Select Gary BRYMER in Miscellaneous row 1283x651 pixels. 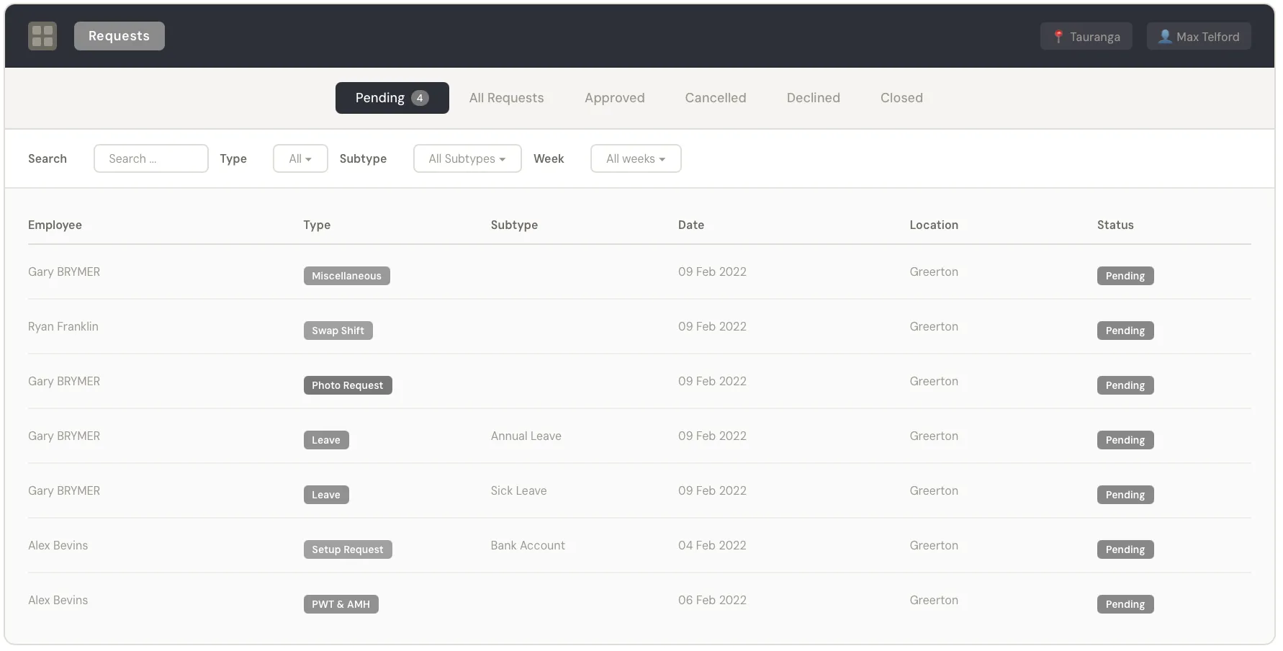coord(64,271)
